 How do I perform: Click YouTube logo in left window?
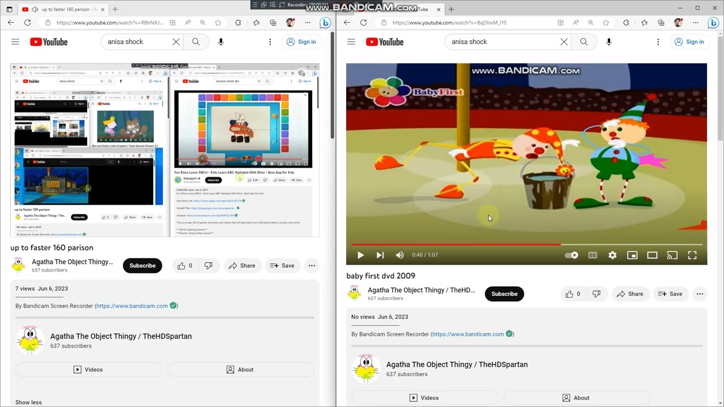click(49, 42)
